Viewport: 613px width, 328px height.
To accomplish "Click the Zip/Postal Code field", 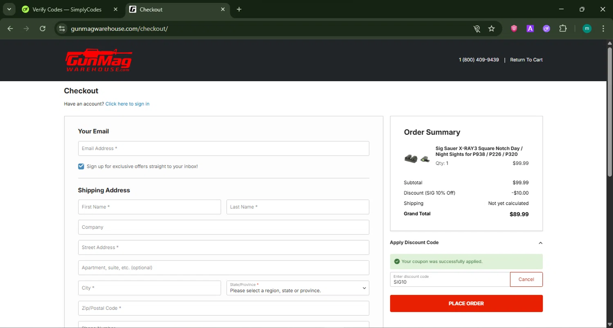I will pos(224,308).
